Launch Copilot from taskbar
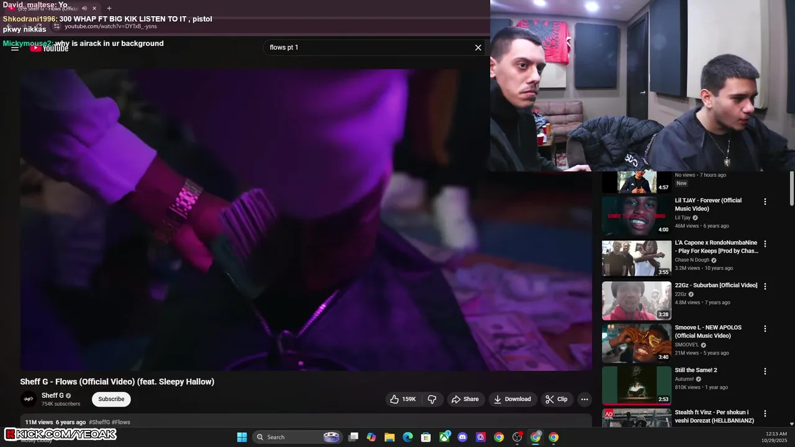This screenshot has width=795, height=447. tap(371, 437)
